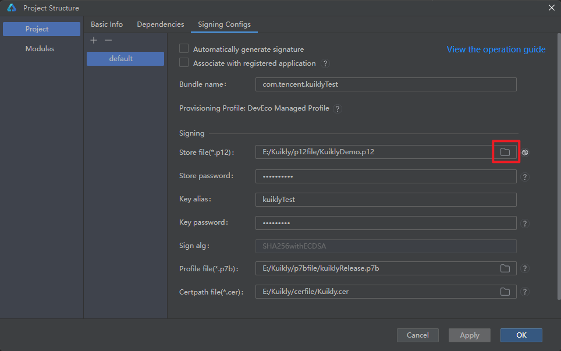
Task: Click into the Key alias field
Action: point(386,200)
